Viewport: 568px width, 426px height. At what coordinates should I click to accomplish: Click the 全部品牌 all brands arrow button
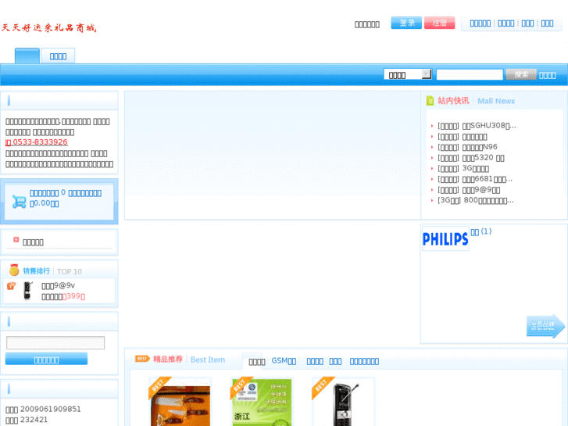(x=545, y=326)
